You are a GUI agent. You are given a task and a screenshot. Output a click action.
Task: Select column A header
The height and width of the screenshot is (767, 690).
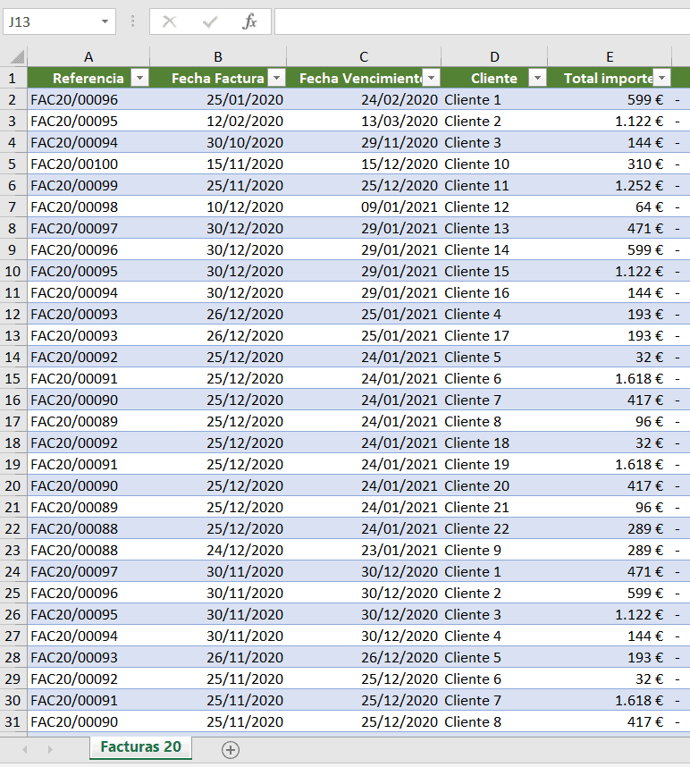[x=88, y=56]
